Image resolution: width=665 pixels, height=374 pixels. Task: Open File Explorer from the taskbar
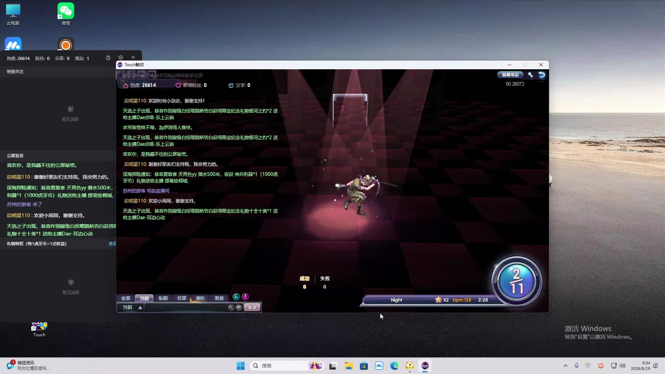pos(348,366)
